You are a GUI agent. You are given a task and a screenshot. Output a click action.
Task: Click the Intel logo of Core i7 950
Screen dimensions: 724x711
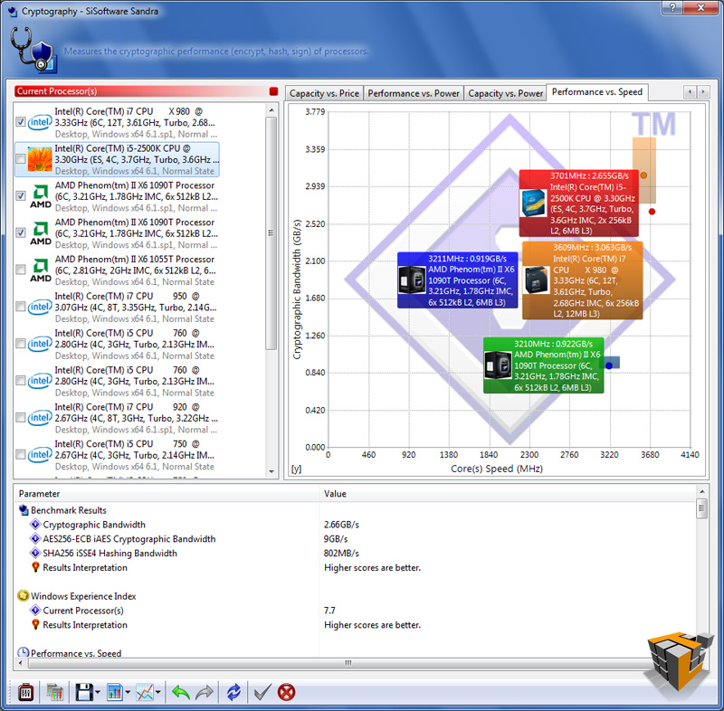[40, 307]
